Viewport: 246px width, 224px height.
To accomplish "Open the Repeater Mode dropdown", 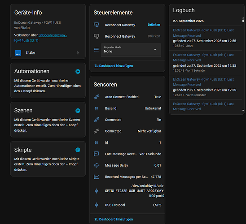I will 131,50.
